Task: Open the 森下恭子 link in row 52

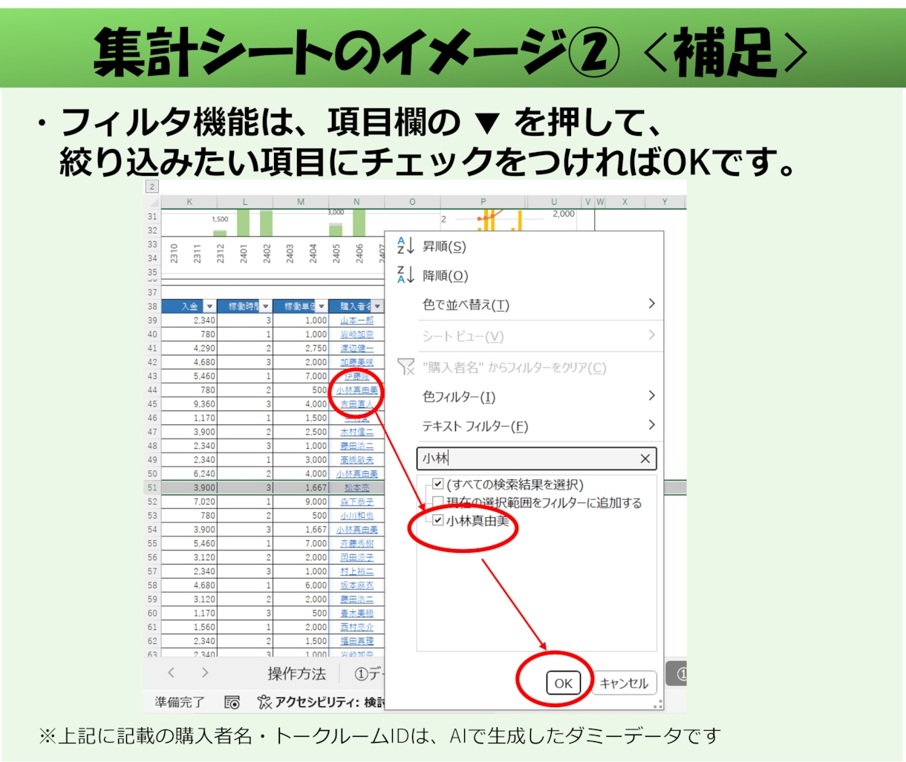Action: click(x=356, y=502)
